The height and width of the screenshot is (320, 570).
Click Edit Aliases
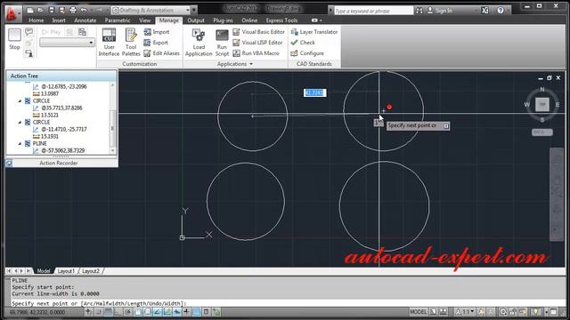(x=162, y=53)
